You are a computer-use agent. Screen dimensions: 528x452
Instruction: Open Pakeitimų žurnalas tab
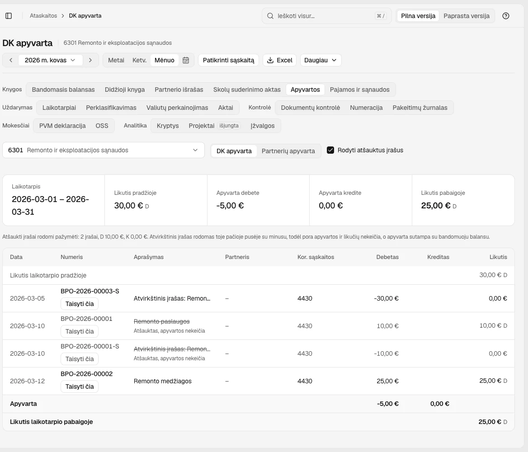pos(420,108)
